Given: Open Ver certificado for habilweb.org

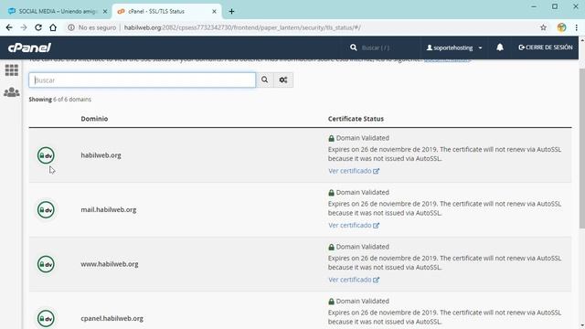Looking at the screenshot, I should (354, 171).
